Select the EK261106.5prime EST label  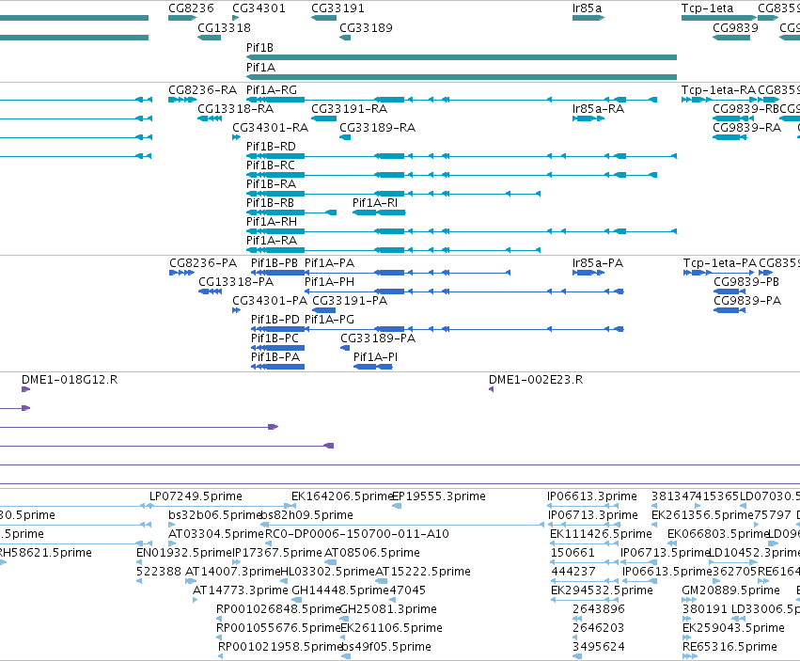(391, 628)
